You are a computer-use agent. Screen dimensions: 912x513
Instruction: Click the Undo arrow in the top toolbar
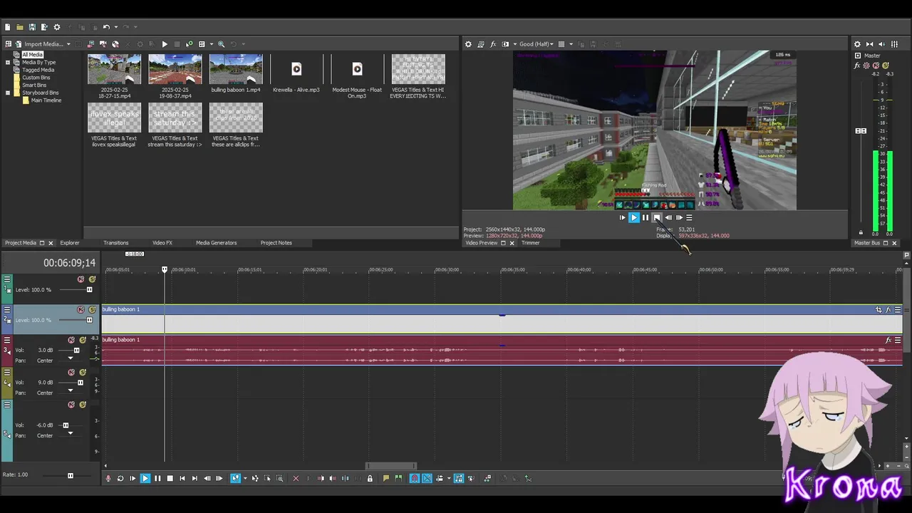105,27
